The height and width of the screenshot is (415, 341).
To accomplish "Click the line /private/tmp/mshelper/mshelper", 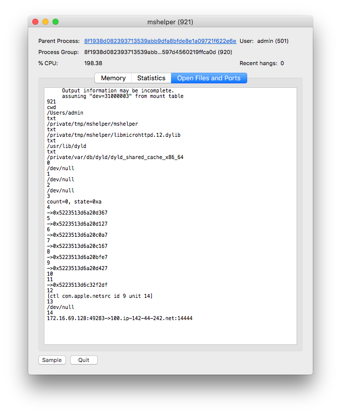I will pos(92,124).
